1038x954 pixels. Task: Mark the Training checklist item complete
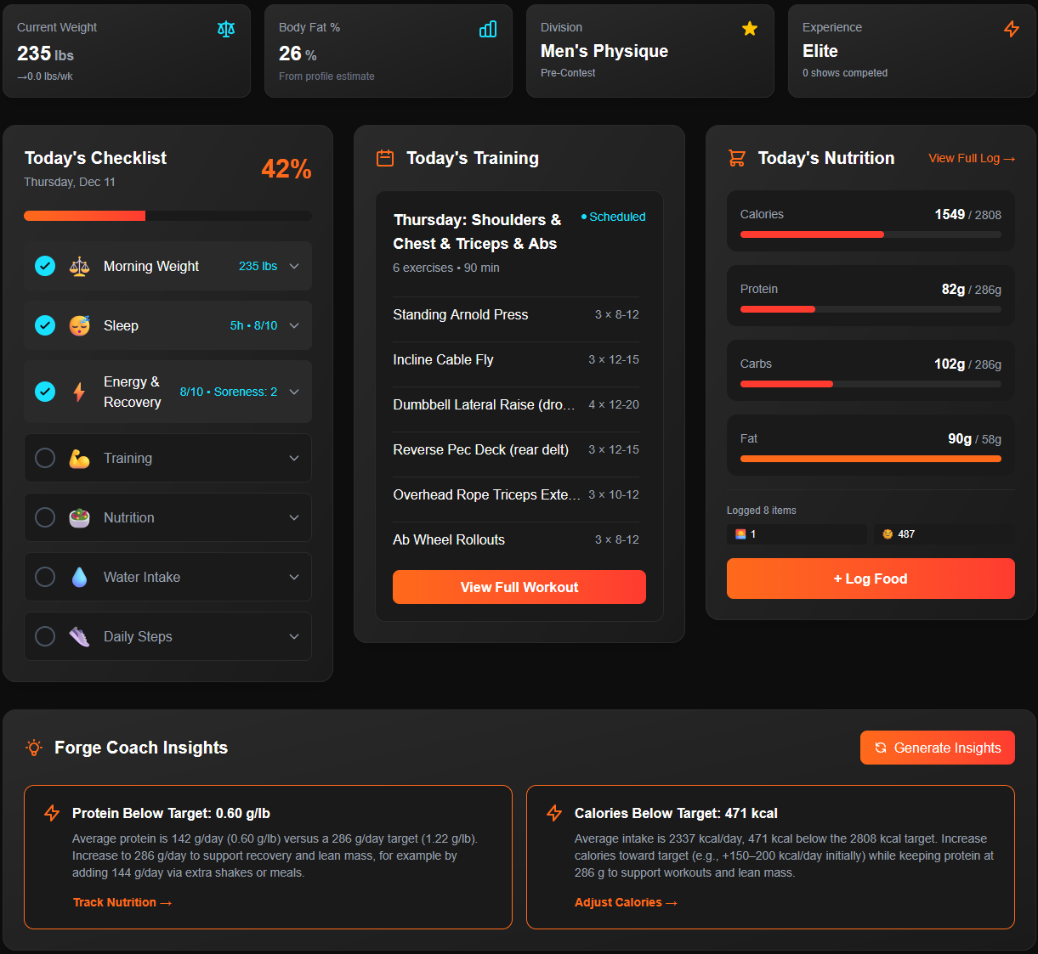(44, 458)
